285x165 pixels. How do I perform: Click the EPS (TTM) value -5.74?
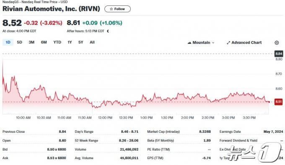tap(207, 158)
